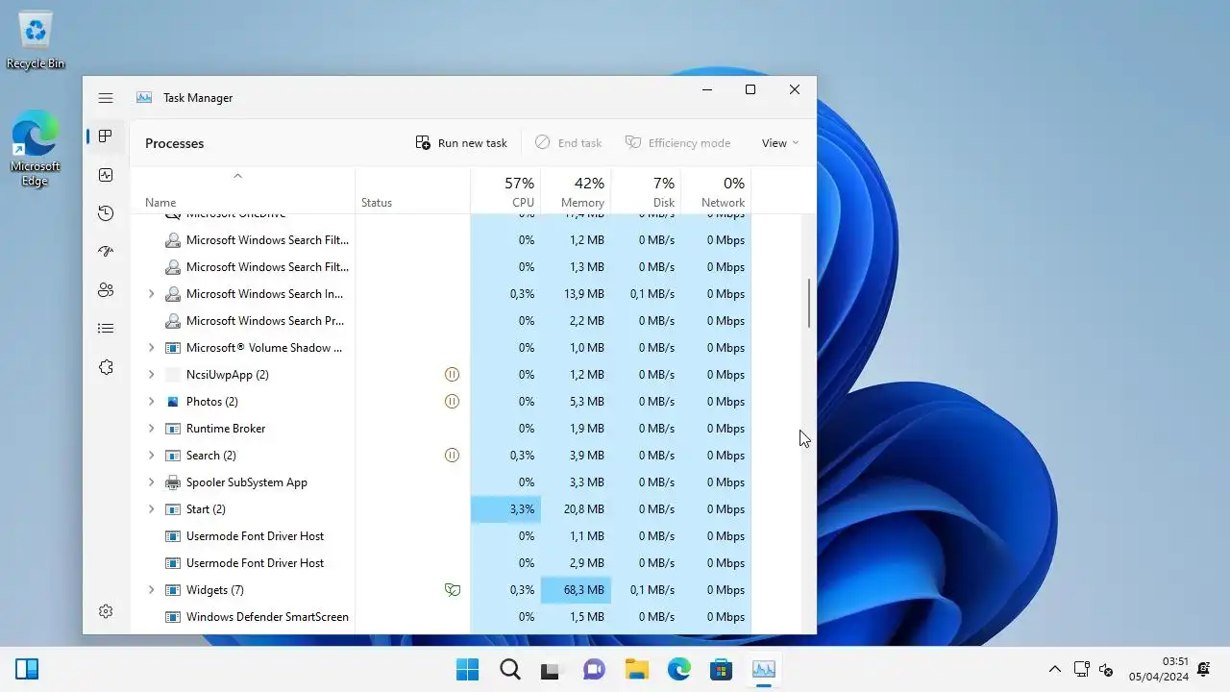Sort by Network column header
This screenshot has width=1230, height=692.
(x=716, y=190)
